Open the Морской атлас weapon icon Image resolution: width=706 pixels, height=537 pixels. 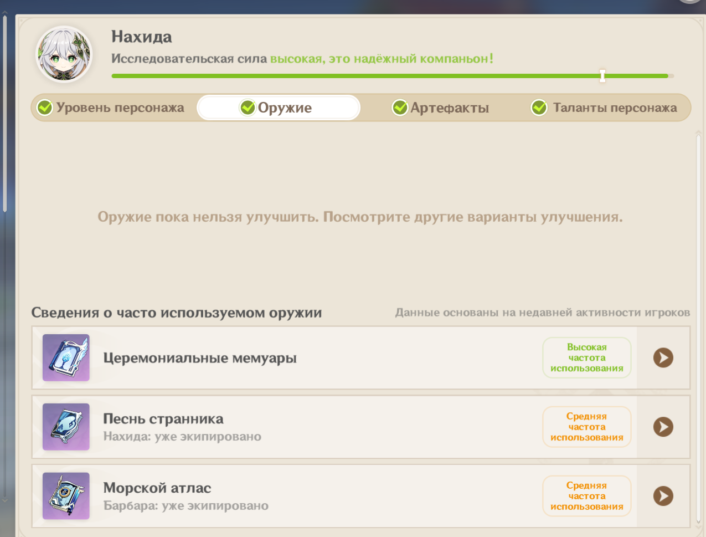[x=66, y=496]
